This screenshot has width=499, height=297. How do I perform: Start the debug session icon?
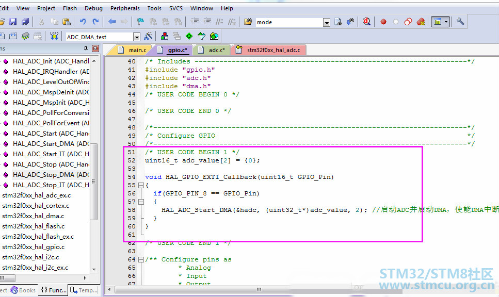(366, 22)
